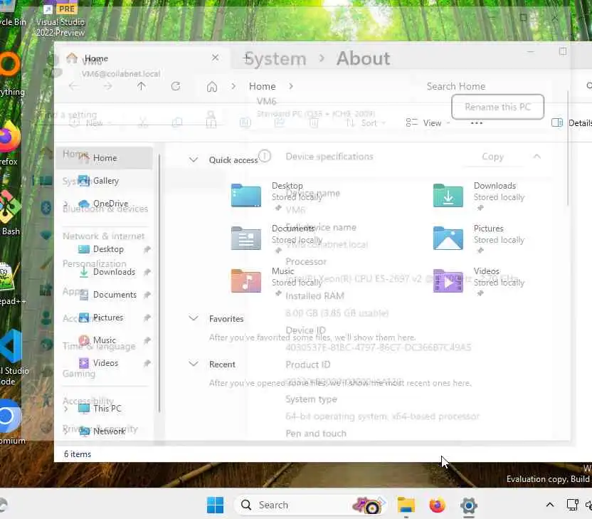The width and height of the screenshot is (592, 519).
Task: Click the Firefox desktop shortcut
Action: [9, 145]
